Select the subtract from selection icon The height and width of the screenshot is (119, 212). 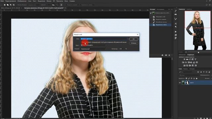(11, 5)
